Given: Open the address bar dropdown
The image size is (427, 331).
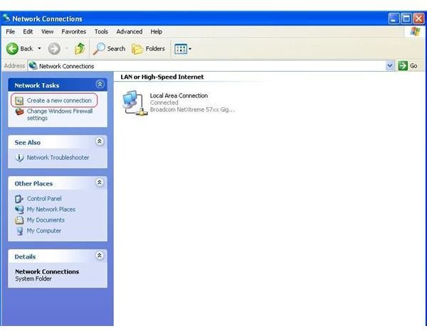Looking at the screenshot, I should click(390, 66).
